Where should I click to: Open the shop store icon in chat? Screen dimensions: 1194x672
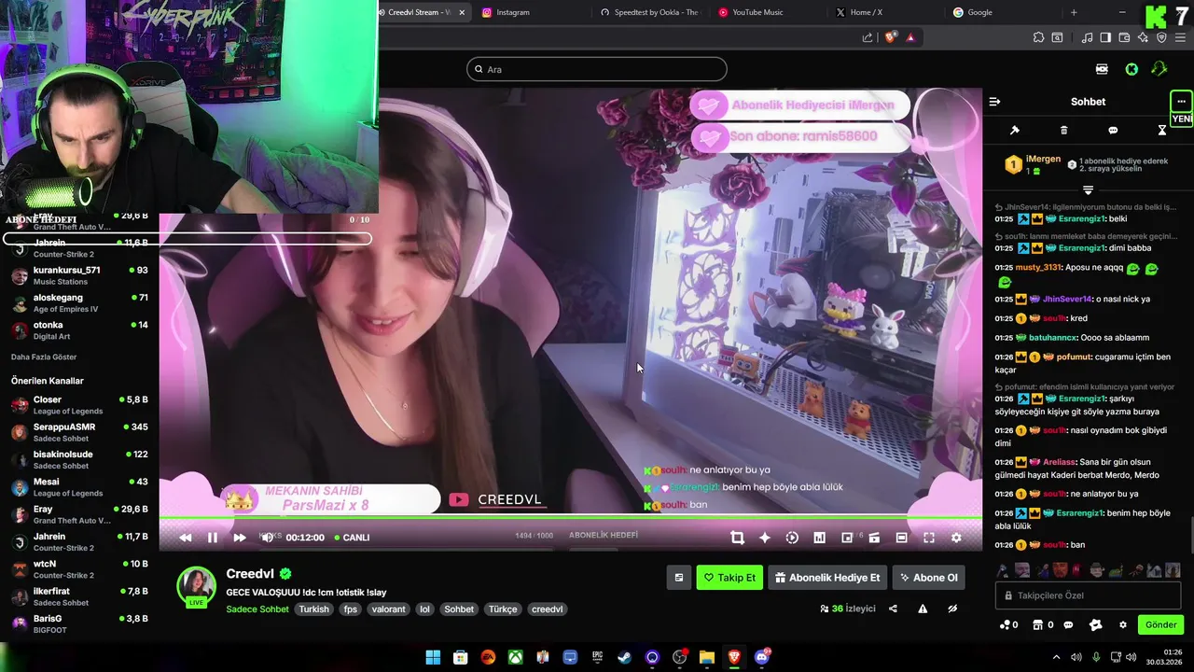[1044, 624]
